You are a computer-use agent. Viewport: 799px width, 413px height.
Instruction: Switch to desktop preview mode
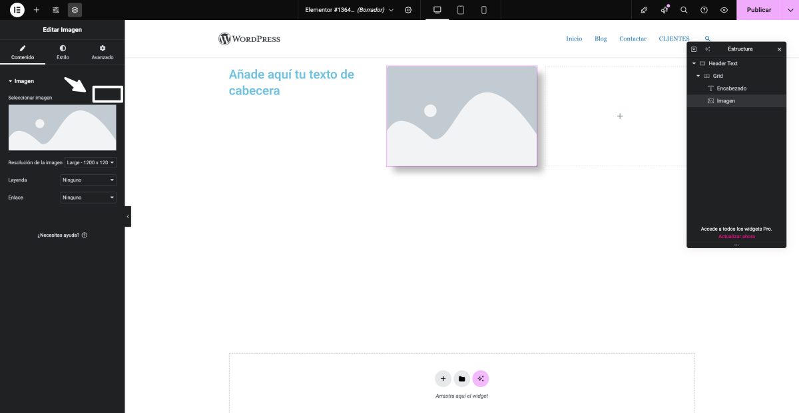point(437,10)
